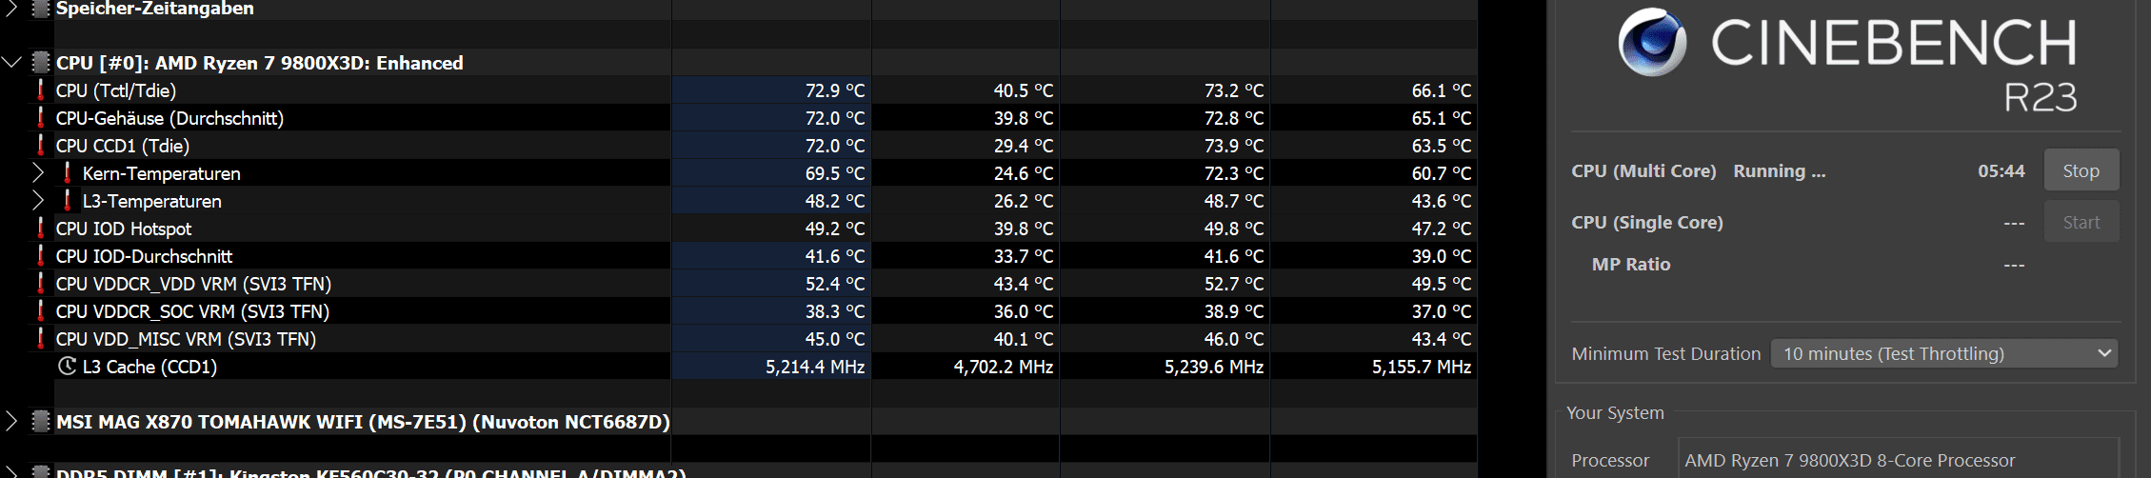Screen dimensions: 2151x478
Task: Expand the Kern-Temperaturen subtree
Action: coord(38,173)
